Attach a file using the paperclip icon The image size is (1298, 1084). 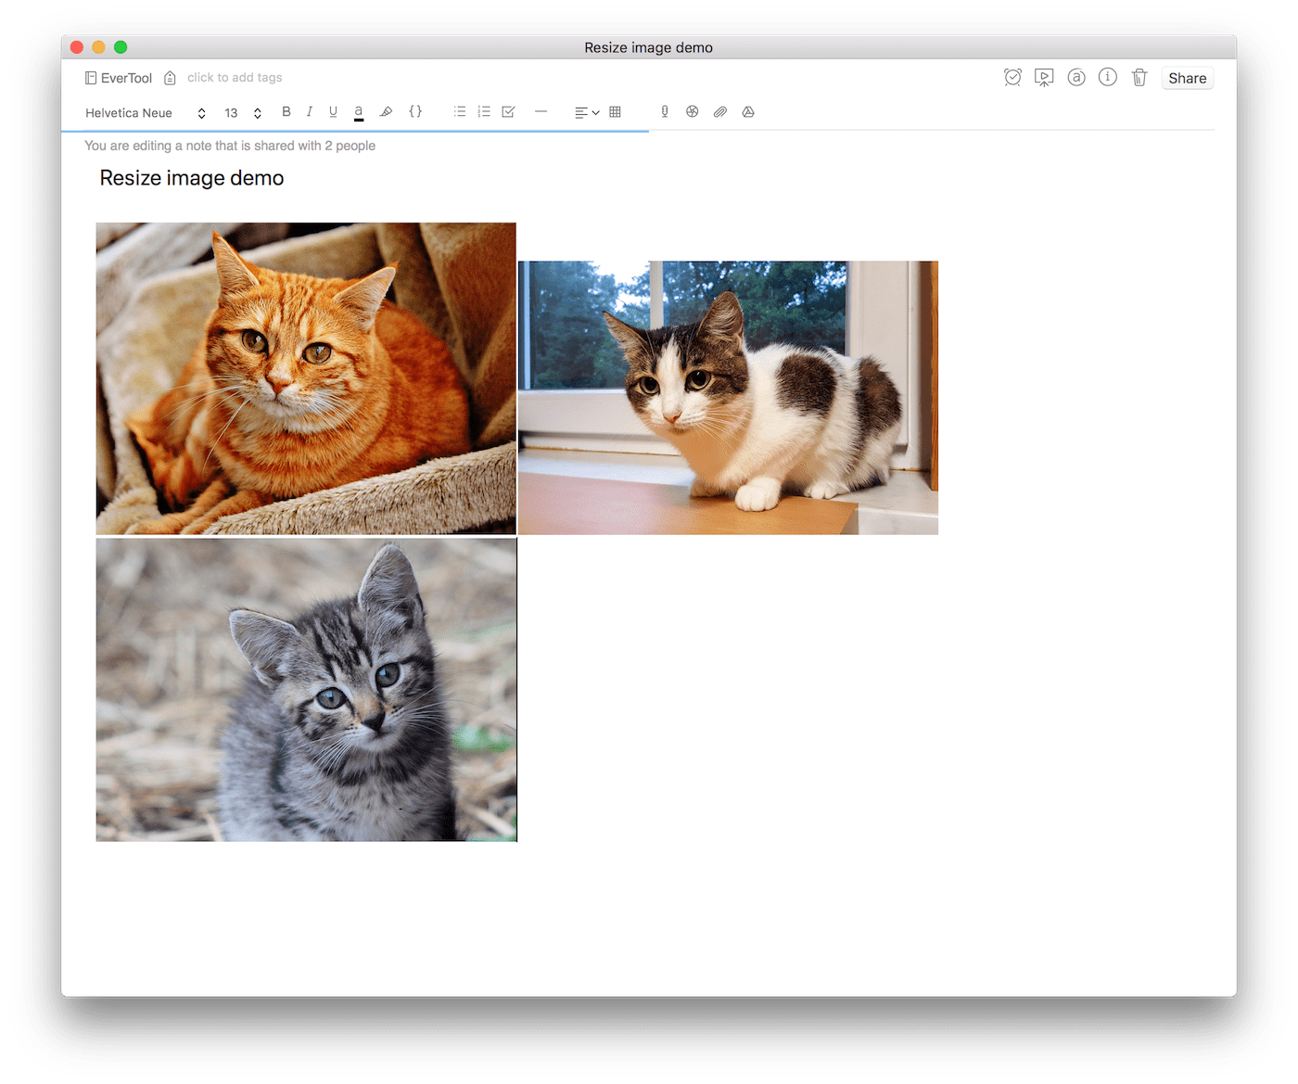tap(719, 111)
